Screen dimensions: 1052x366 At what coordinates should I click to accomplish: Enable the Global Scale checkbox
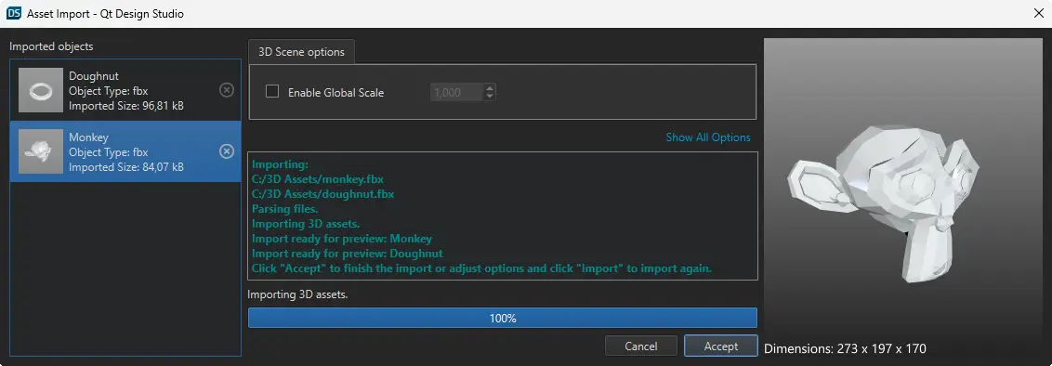[272, 92]
